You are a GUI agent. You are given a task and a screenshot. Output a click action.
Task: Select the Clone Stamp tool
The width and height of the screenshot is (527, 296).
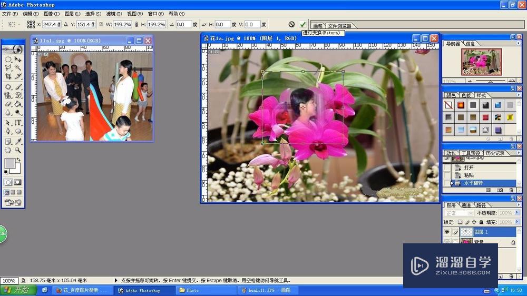[8, 95]
